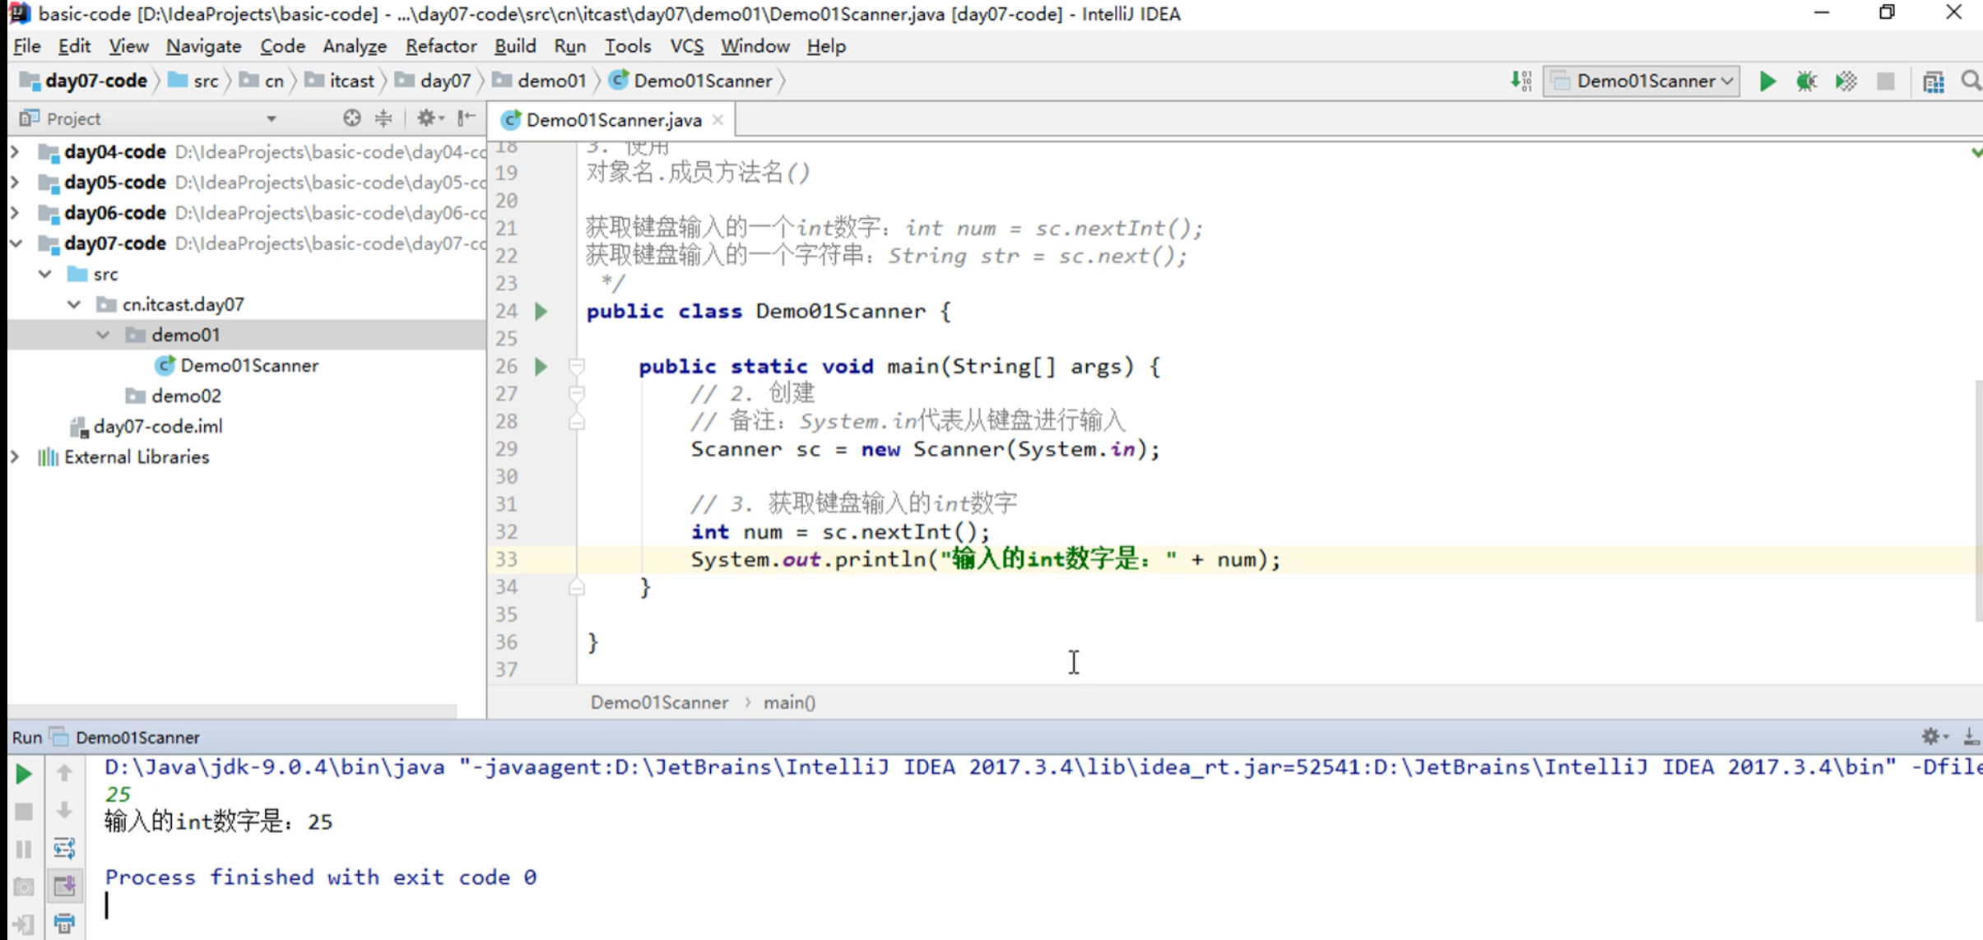Open Project Structure icon in toolbar
The image size is (1983, 940).
point(1933,81)
